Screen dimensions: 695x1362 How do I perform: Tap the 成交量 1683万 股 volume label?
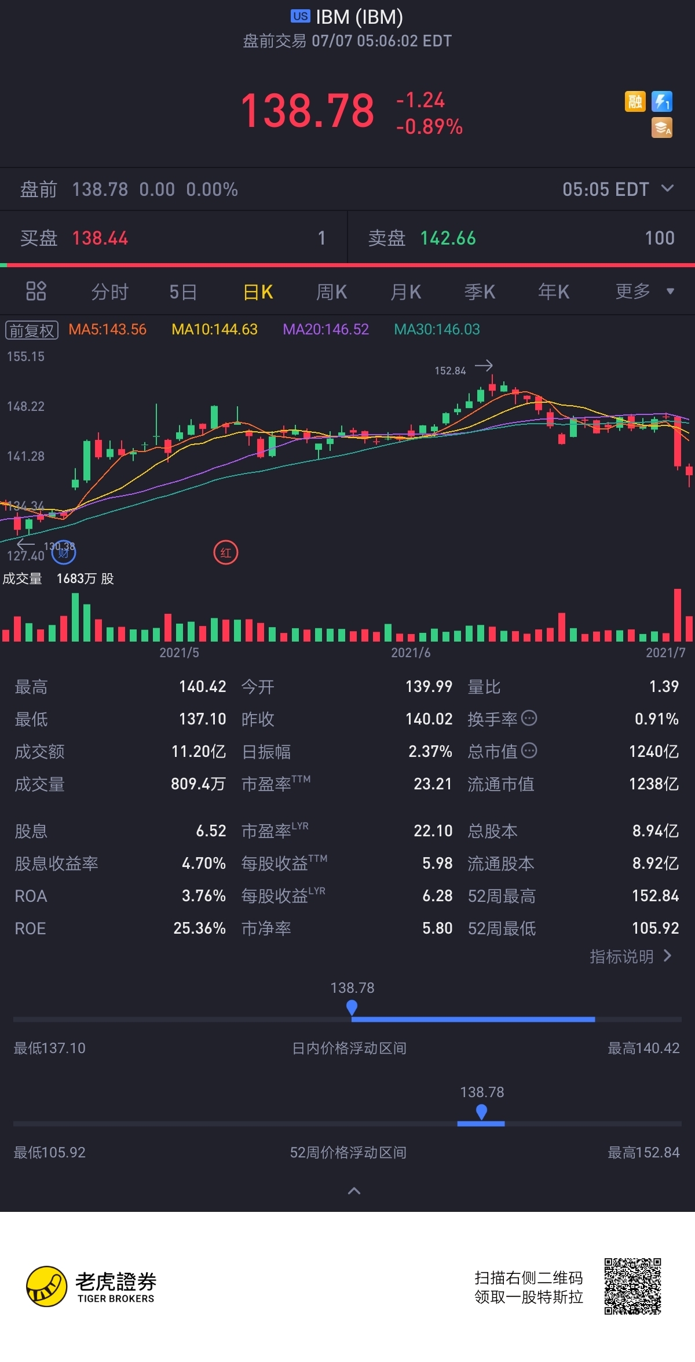(x=58, y=578)
